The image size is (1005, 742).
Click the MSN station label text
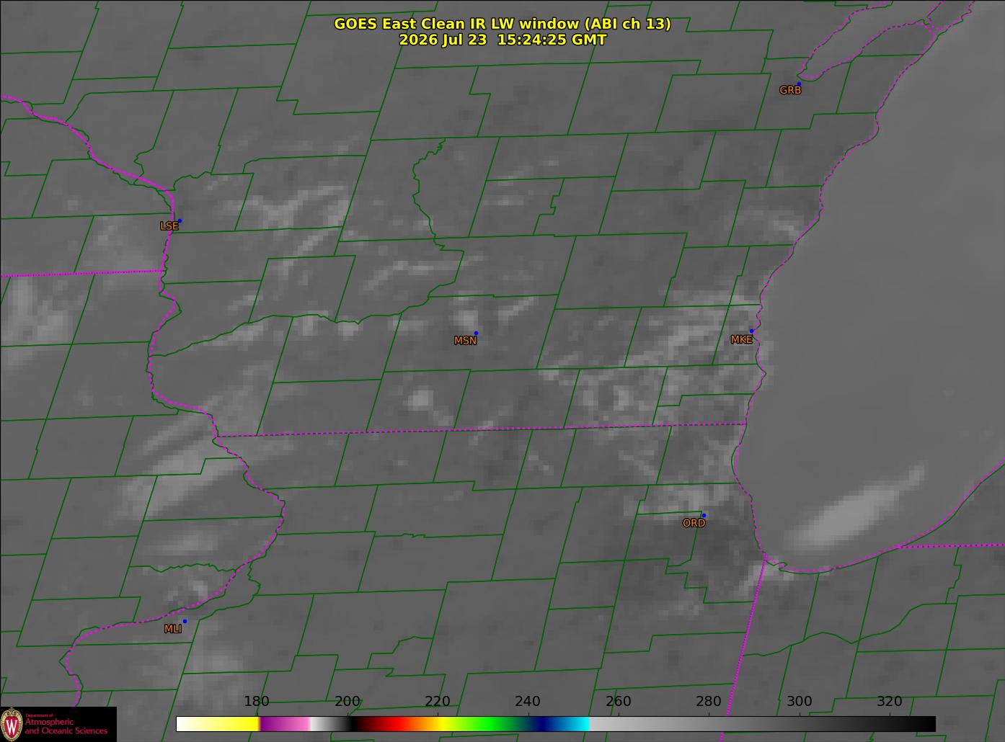pos(465,341)
